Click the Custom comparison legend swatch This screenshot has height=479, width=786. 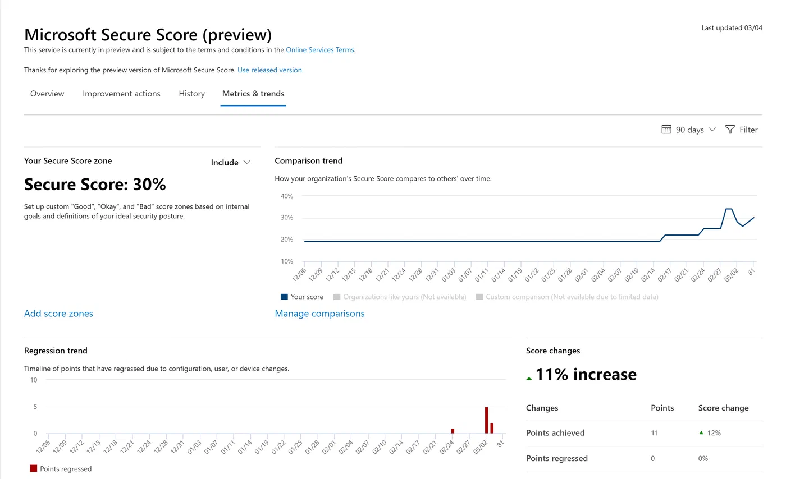pos(479,297)
